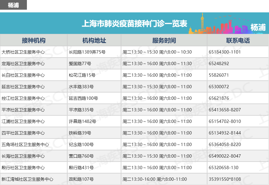Click the 杨浦 label beside the skyline
The height and width of the screenshot is (185, 269).
pos(258,27)
